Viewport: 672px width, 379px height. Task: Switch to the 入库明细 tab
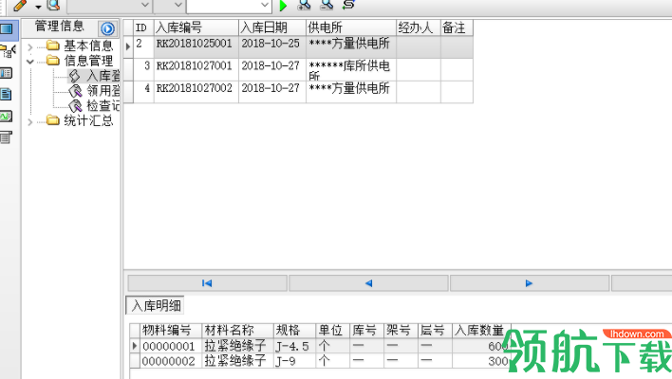156,305
